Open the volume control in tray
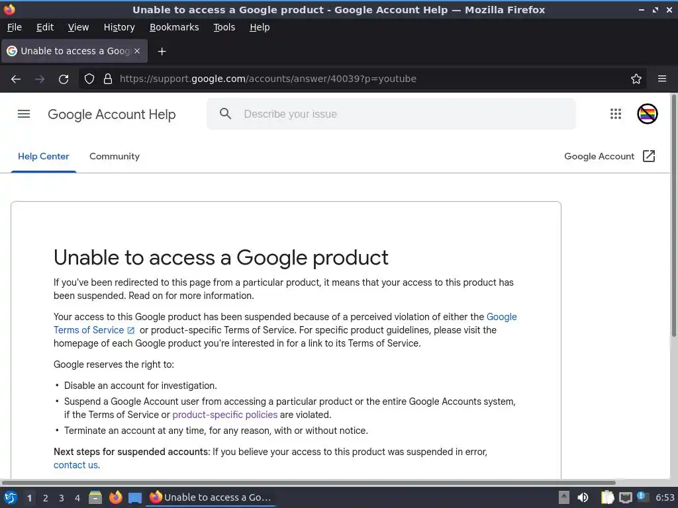This screenshot has height=508, width=678. (583, 497)
